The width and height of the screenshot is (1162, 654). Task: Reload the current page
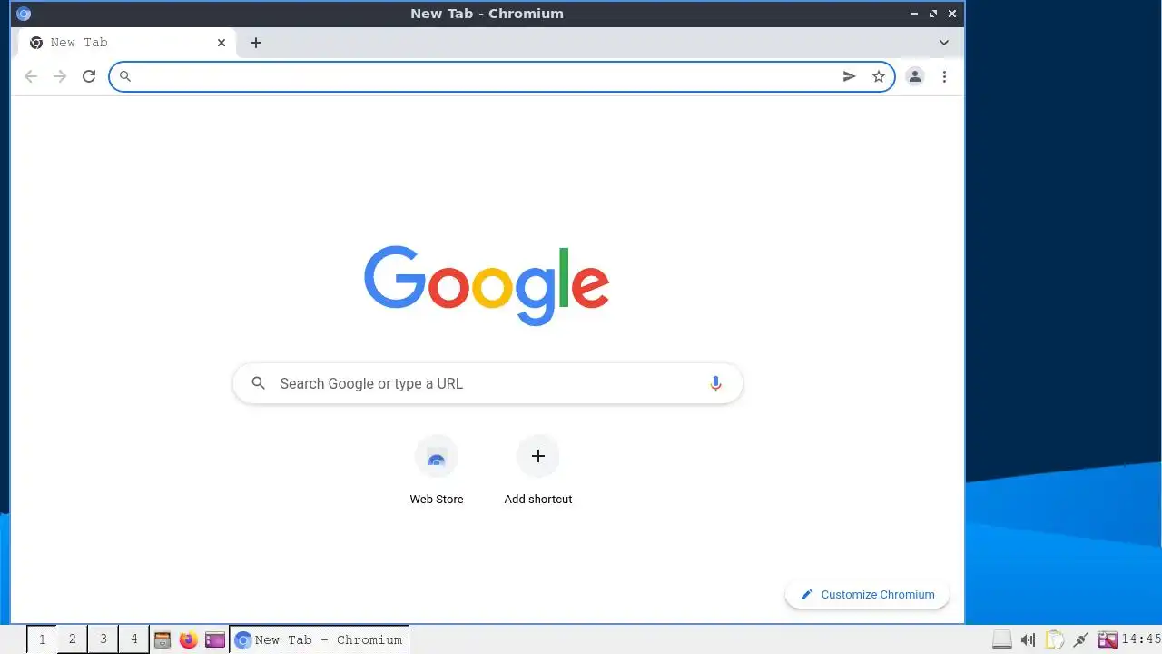click(89, 76)
